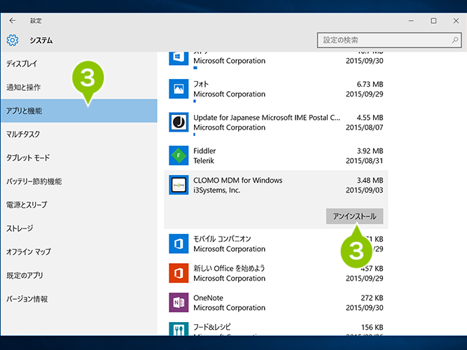Click the 6.73 MB size value
The image size is (467, 350).
(x=370, y=84)
